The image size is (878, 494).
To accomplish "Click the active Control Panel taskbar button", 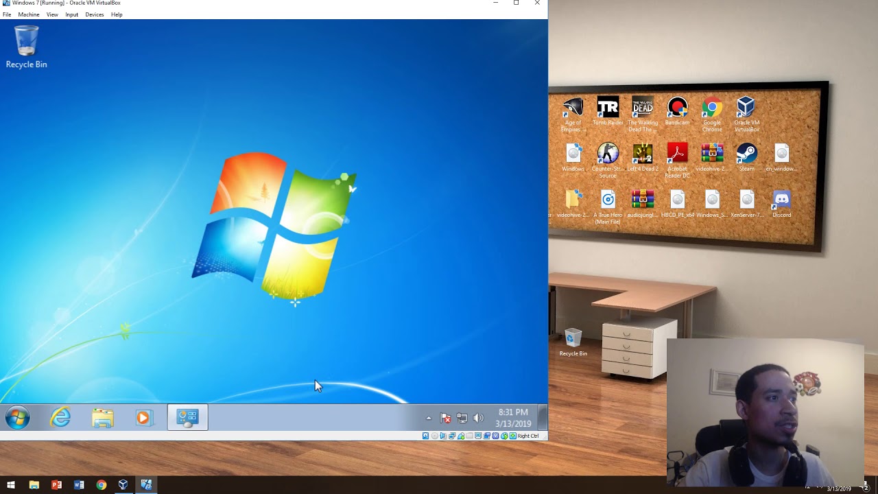I will [x=187, y=417].
